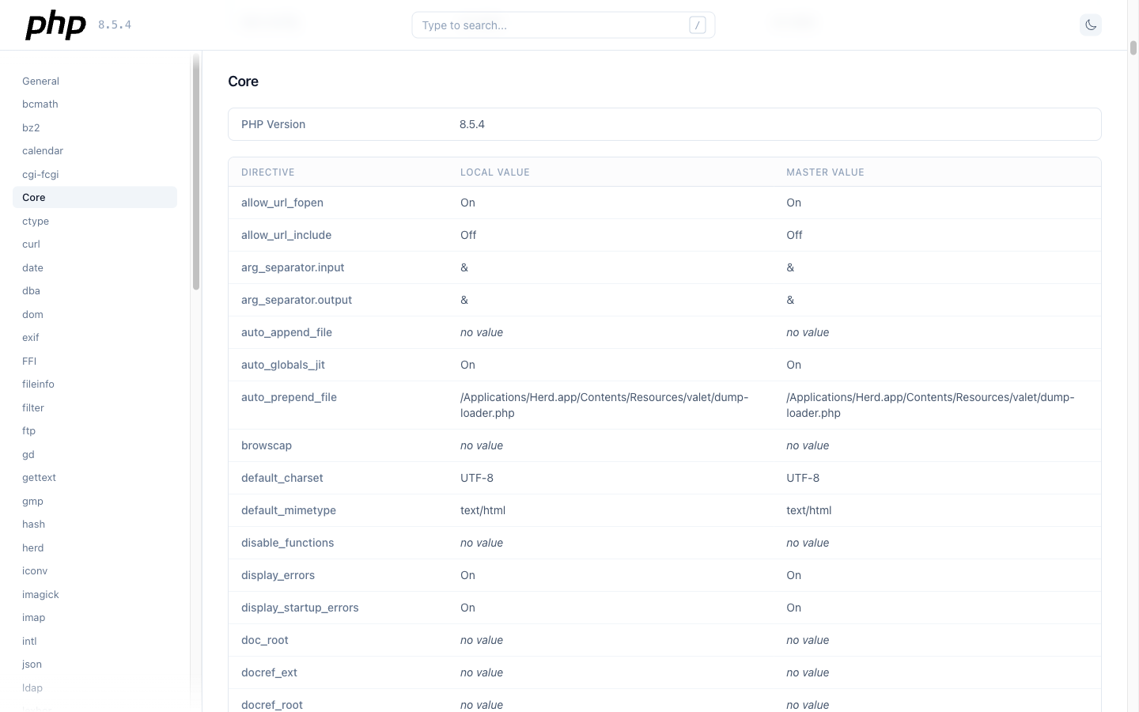Click the slash keyboard shortcut badge
Image resolution: width=1139 pixels, height=712 pixels.
tap(697, 25)
